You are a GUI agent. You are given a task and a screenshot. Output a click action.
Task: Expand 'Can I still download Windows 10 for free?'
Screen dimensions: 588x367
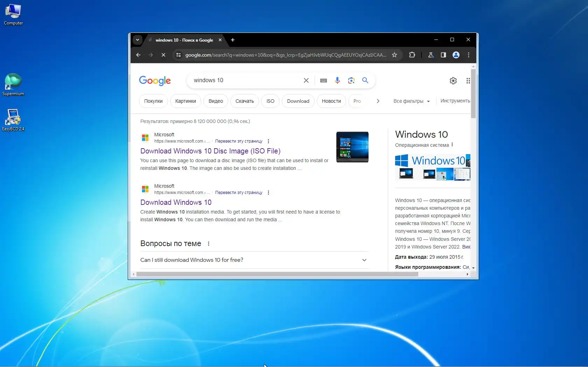point(254,260)
